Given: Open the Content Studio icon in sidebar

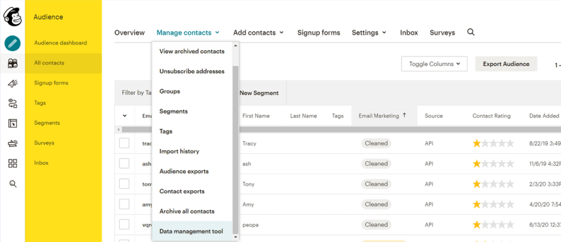Looking at the screenshot, I should click(13, 144).
